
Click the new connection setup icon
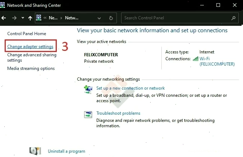click(88, 90)
